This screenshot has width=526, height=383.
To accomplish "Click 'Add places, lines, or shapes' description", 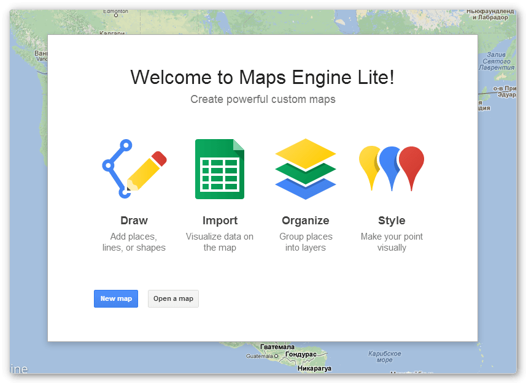I will pos(134,242).
